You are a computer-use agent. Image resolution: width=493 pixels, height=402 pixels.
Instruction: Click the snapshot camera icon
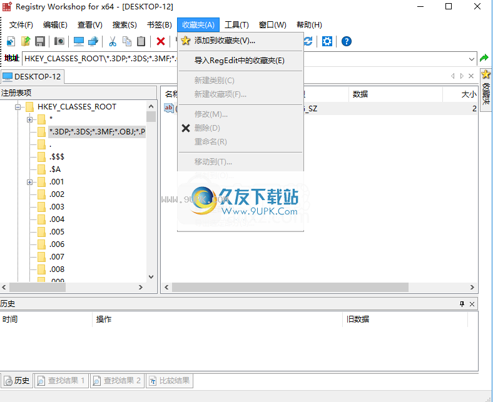point(59,41)
